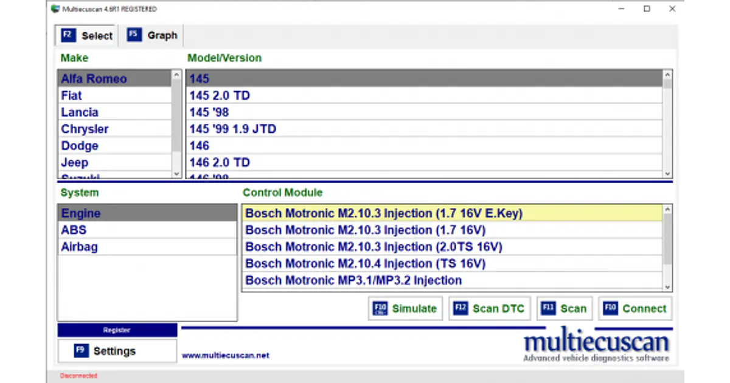
Task: Start a Scan DTC operation
Action: (490, 308)
